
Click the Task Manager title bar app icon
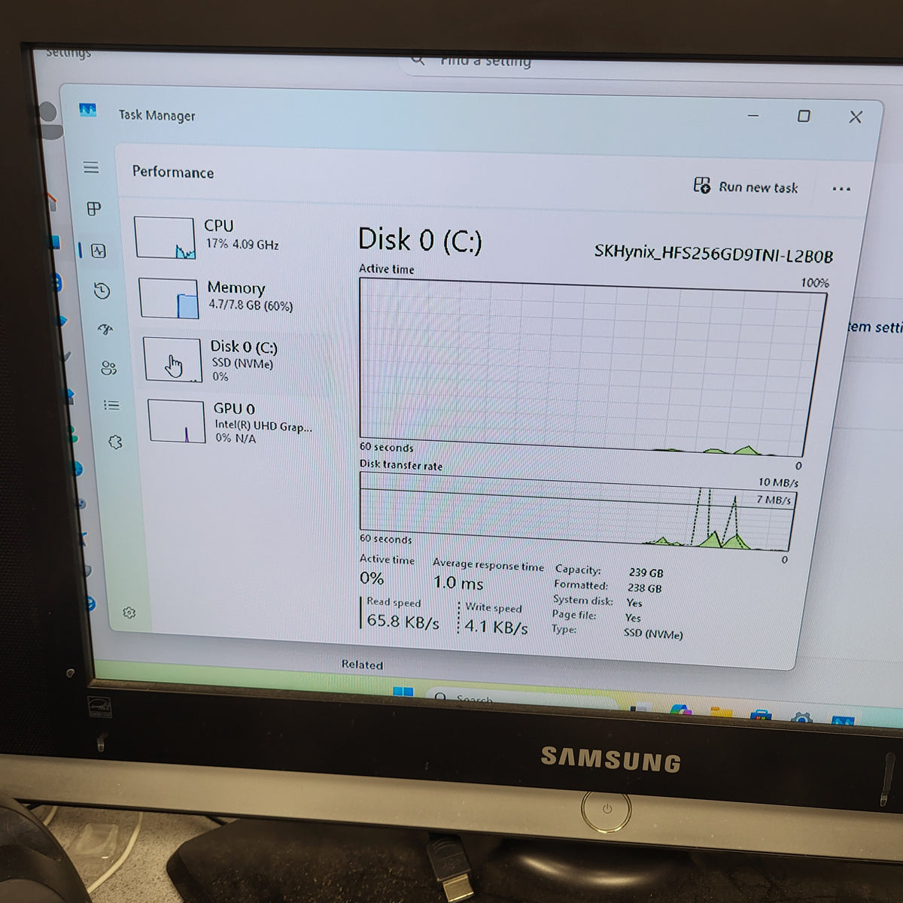point(88,111)
